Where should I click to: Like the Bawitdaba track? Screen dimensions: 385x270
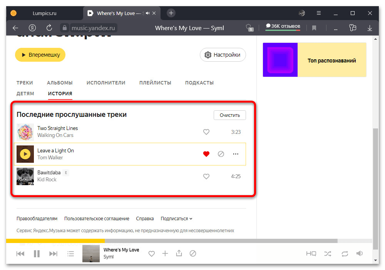(x=206, y=176)
